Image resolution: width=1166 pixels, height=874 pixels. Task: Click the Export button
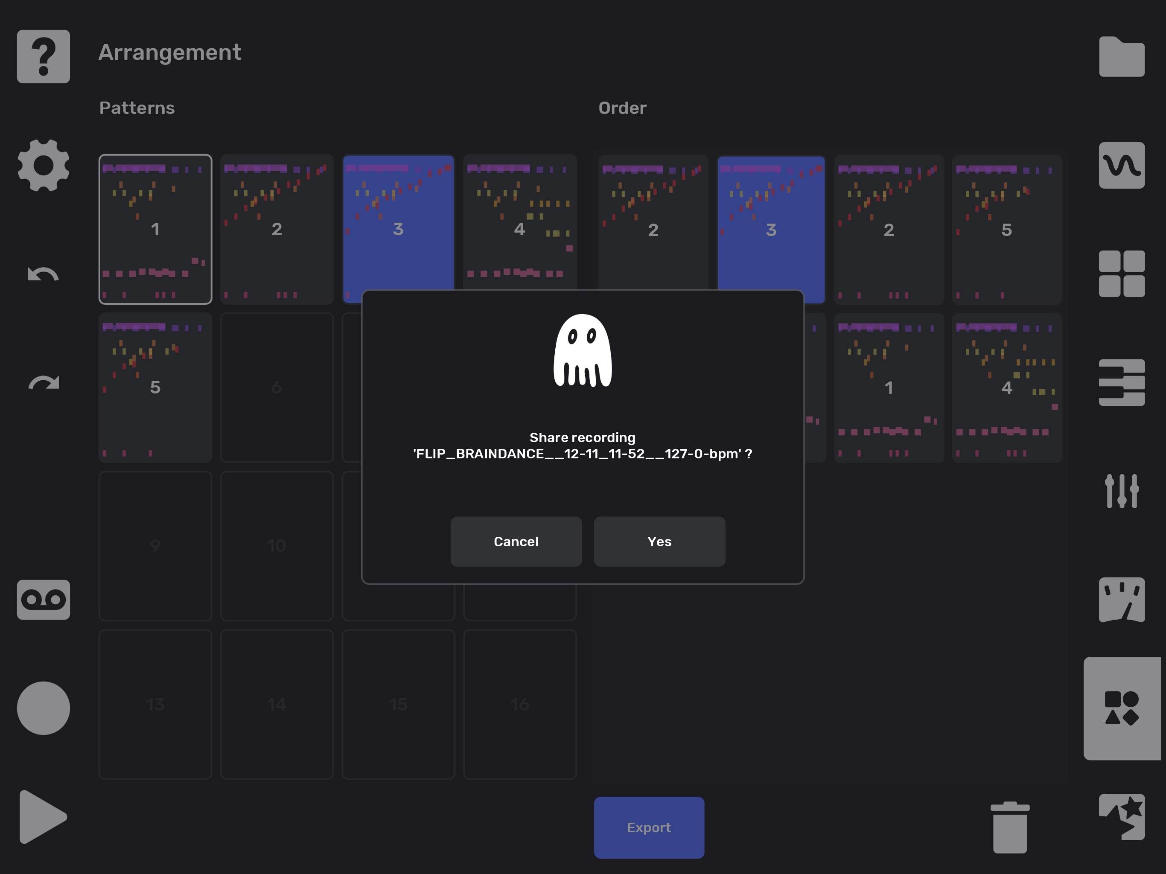649,827
